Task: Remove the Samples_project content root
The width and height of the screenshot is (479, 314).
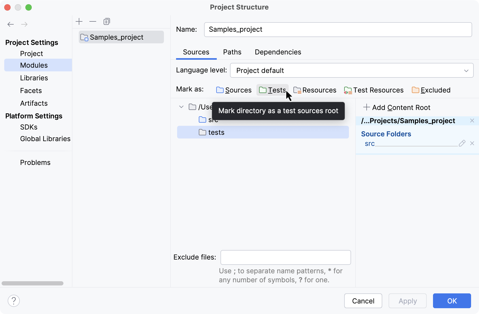Action: click(x=472, y=121)
